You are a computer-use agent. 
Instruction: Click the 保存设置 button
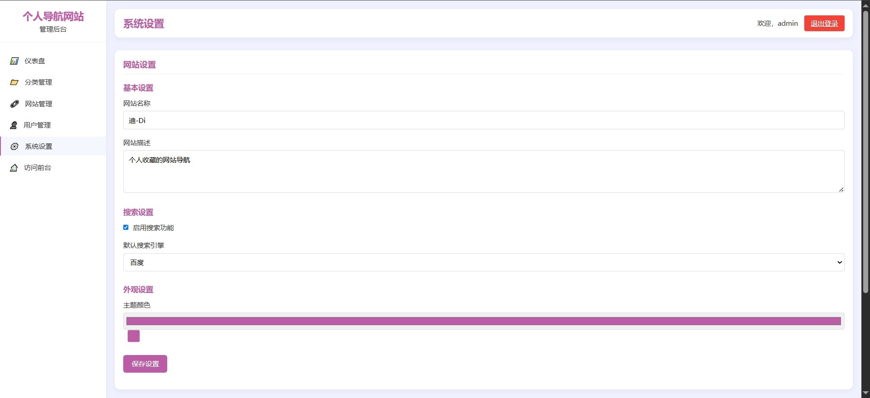tap(145, 364)
